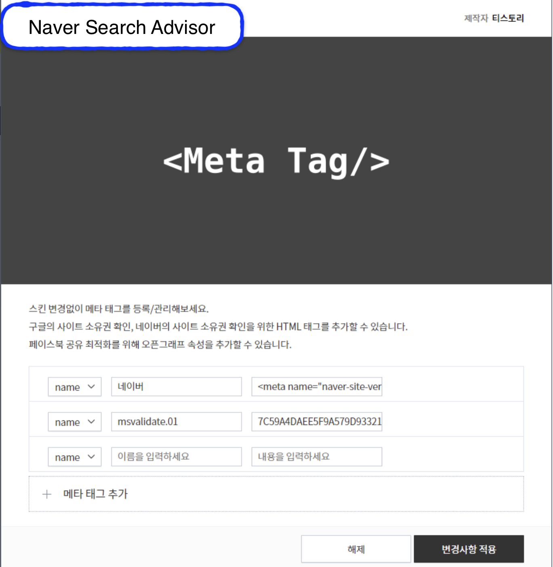Viewport: 553px width, 567px height.
Task: Click the 이름을 입력하세요 input field
Action: coord(177,457)
